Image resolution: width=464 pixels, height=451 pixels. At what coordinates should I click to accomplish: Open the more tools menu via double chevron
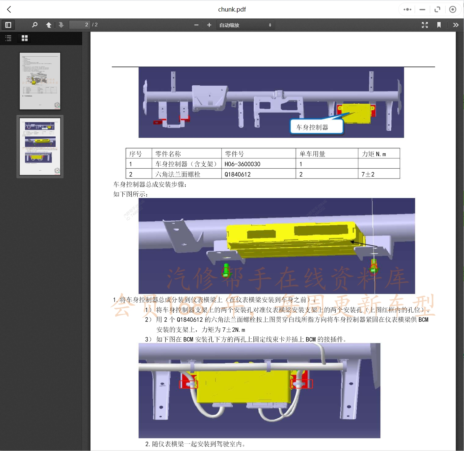tap(456, 25)
